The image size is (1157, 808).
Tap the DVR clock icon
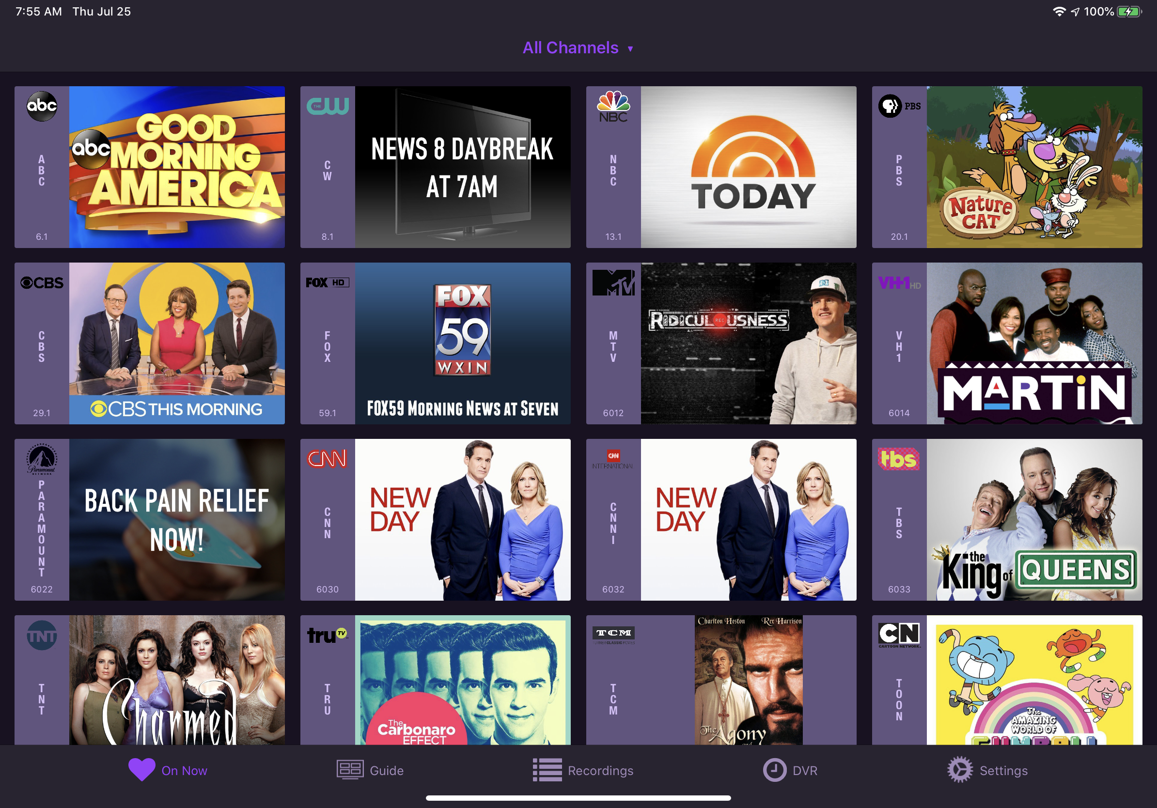[775, 770]
